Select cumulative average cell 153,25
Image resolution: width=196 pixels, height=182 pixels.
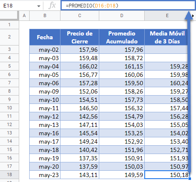[122, 133]
